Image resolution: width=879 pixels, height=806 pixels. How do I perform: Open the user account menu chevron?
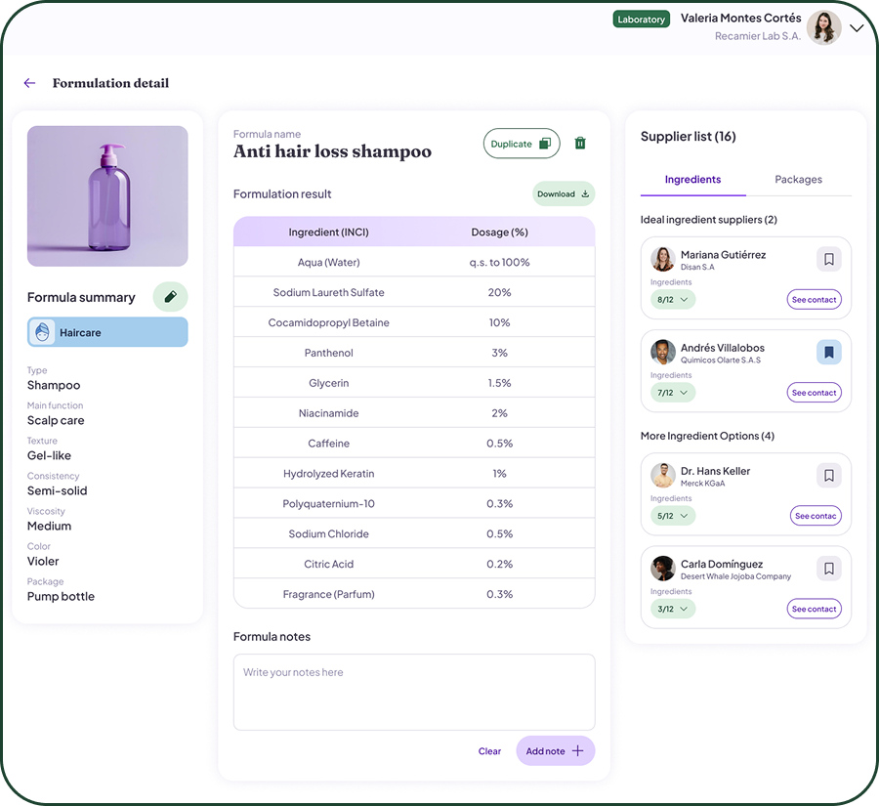point(857,28)
